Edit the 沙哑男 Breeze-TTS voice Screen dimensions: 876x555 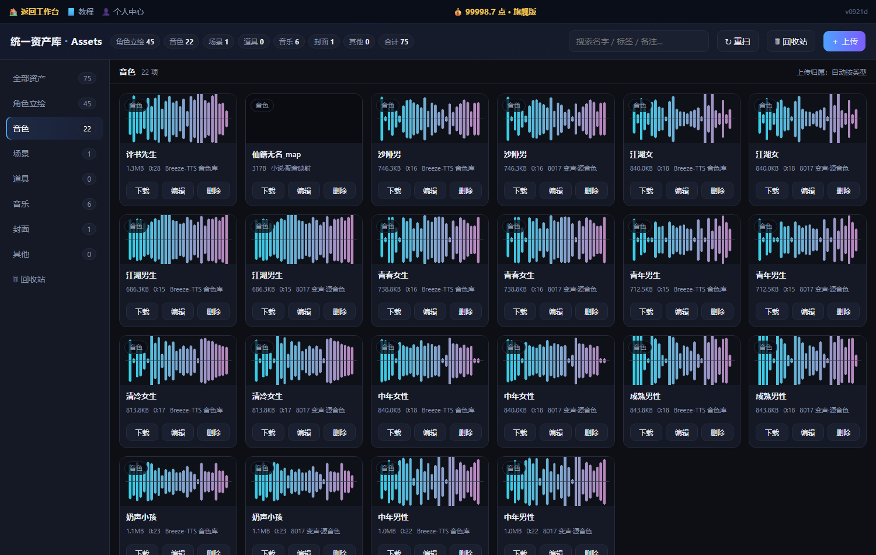(x=430, y=191)
